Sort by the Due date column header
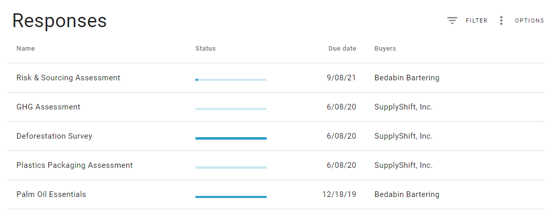The height and width of the screenshot is (221, 557). point(342,49)
